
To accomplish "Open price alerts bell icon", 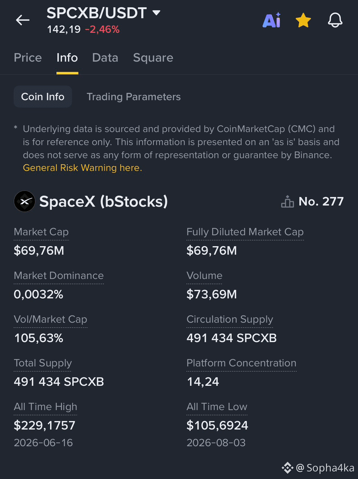I will click(335, 20).
